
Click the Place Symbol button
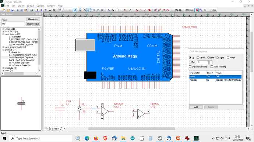point(33,24)
